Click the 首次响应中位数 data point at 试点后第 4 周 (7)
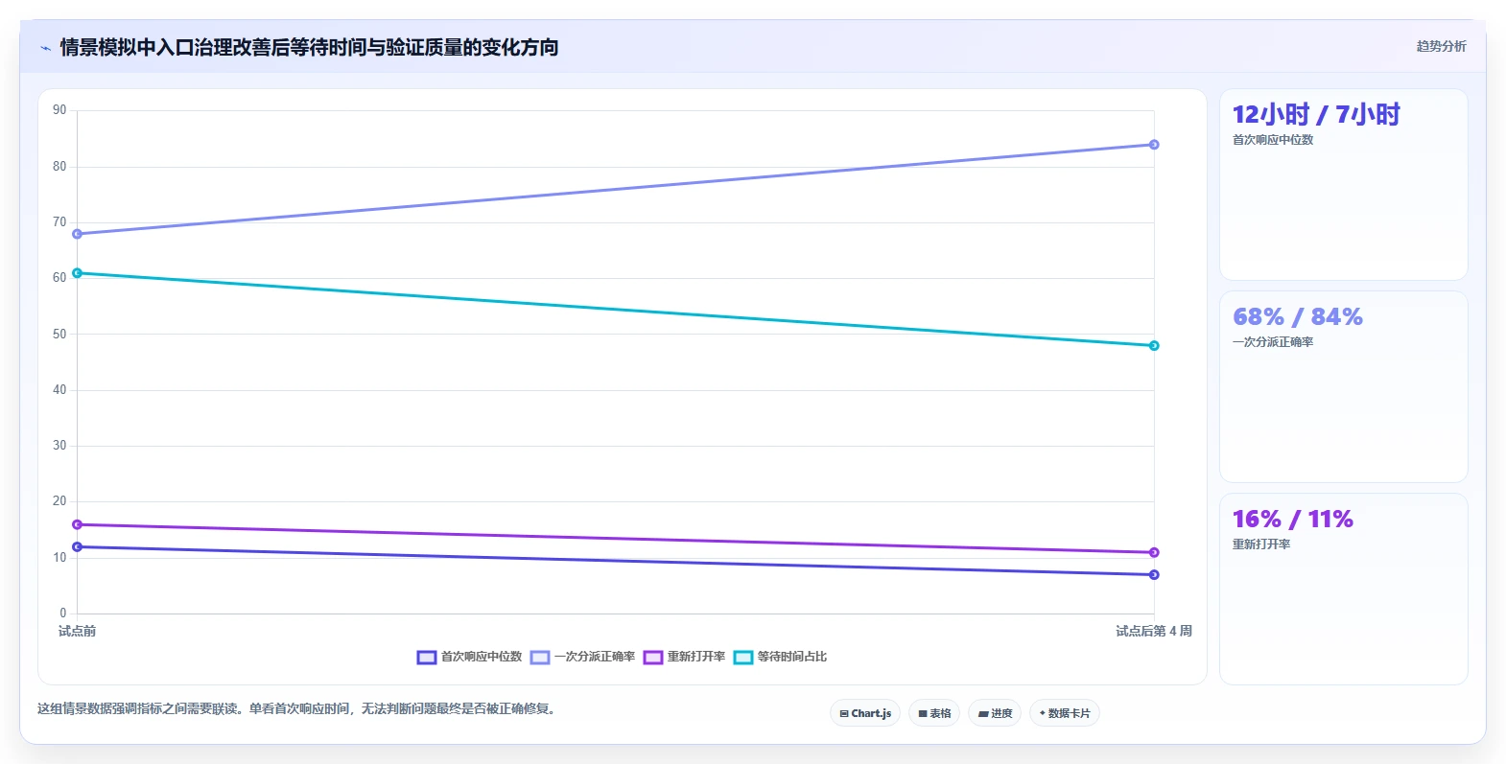Screen dimensions: 1506x764 [x=1154, y=575]
